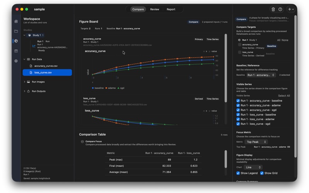Click None in Compare Targets
This screenshot has height=193, width=309.
(x=285, y=40)
